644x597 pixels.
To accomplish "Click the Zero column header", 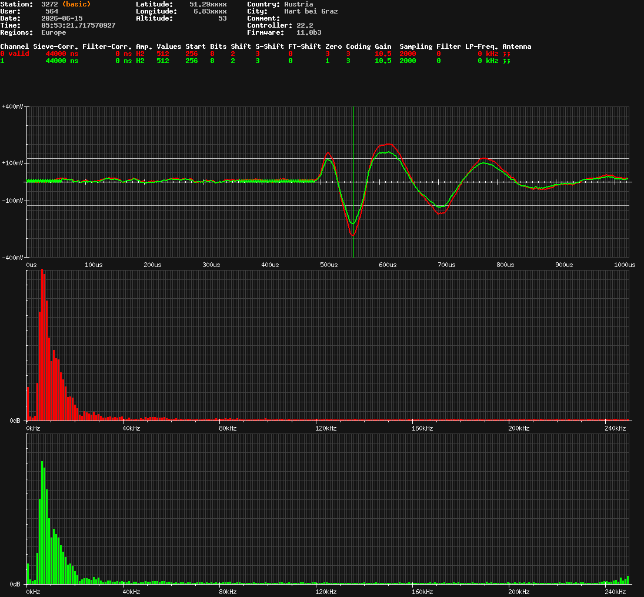I will pos(333,46).
